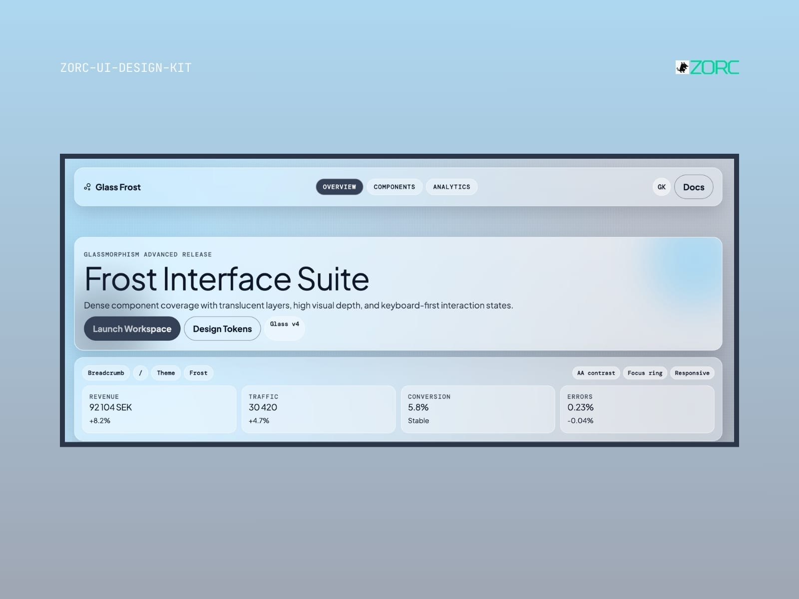Click the Stable conversion status
The width and height of the screenshot is (799, 599).
418,421
